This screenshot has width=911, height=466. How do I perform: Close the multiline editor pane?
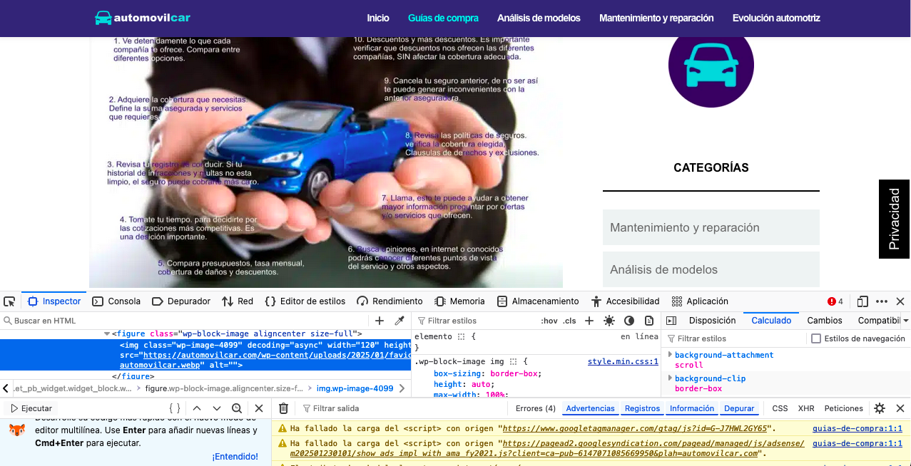[259, 408]
